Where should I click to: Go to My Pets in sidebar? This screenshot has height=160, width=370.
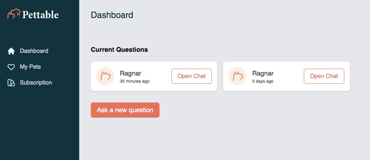click(x=30, y=67)
